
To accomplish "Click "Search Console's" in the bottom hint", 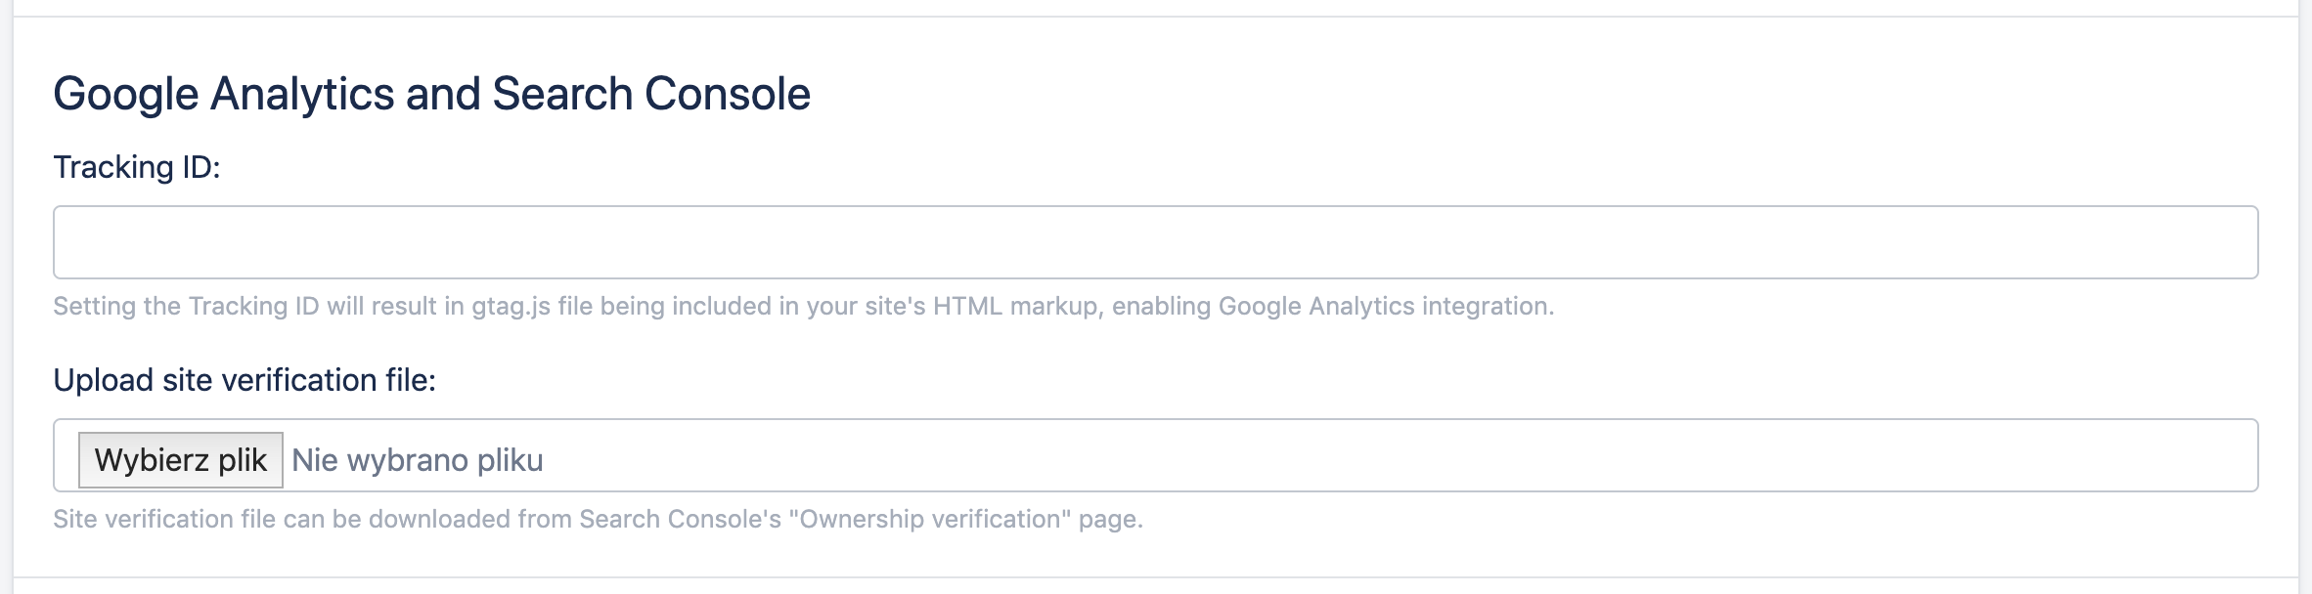I will 680,520.
